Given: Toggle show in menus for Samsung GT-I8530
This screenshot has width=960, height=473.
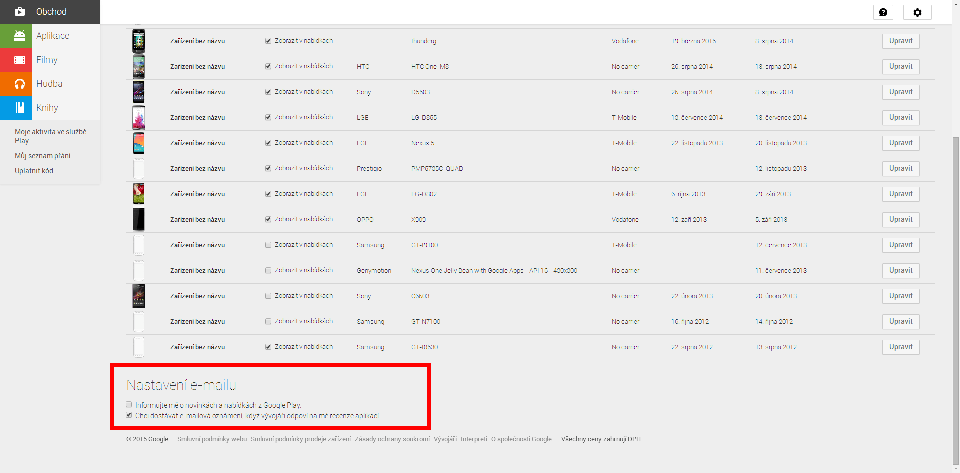Looking at the screenshot, I should [x=268, y=347].
